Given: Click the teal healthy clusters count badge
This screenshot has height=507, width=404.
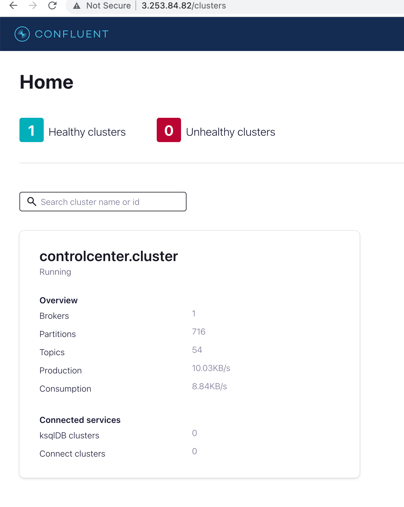Looking at the screenshot, I should point(32,130).
